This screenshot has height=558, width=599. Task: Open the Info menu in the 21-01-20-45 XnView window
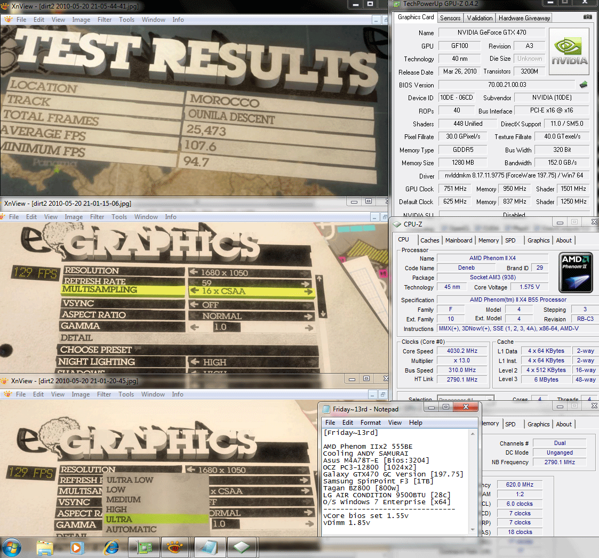click(177, 394)
